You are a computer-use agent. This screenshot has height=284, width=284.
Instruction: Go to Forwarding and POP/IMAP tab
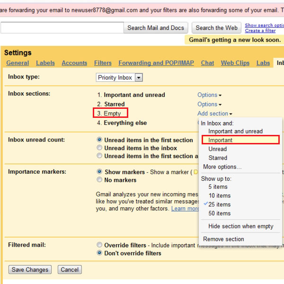[x=156, y=63]
